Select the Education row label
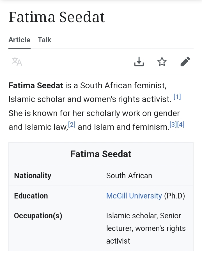Image resolution: width=202 pixels, height=259 pixels. pyautogui.click(x=31, y=196)
